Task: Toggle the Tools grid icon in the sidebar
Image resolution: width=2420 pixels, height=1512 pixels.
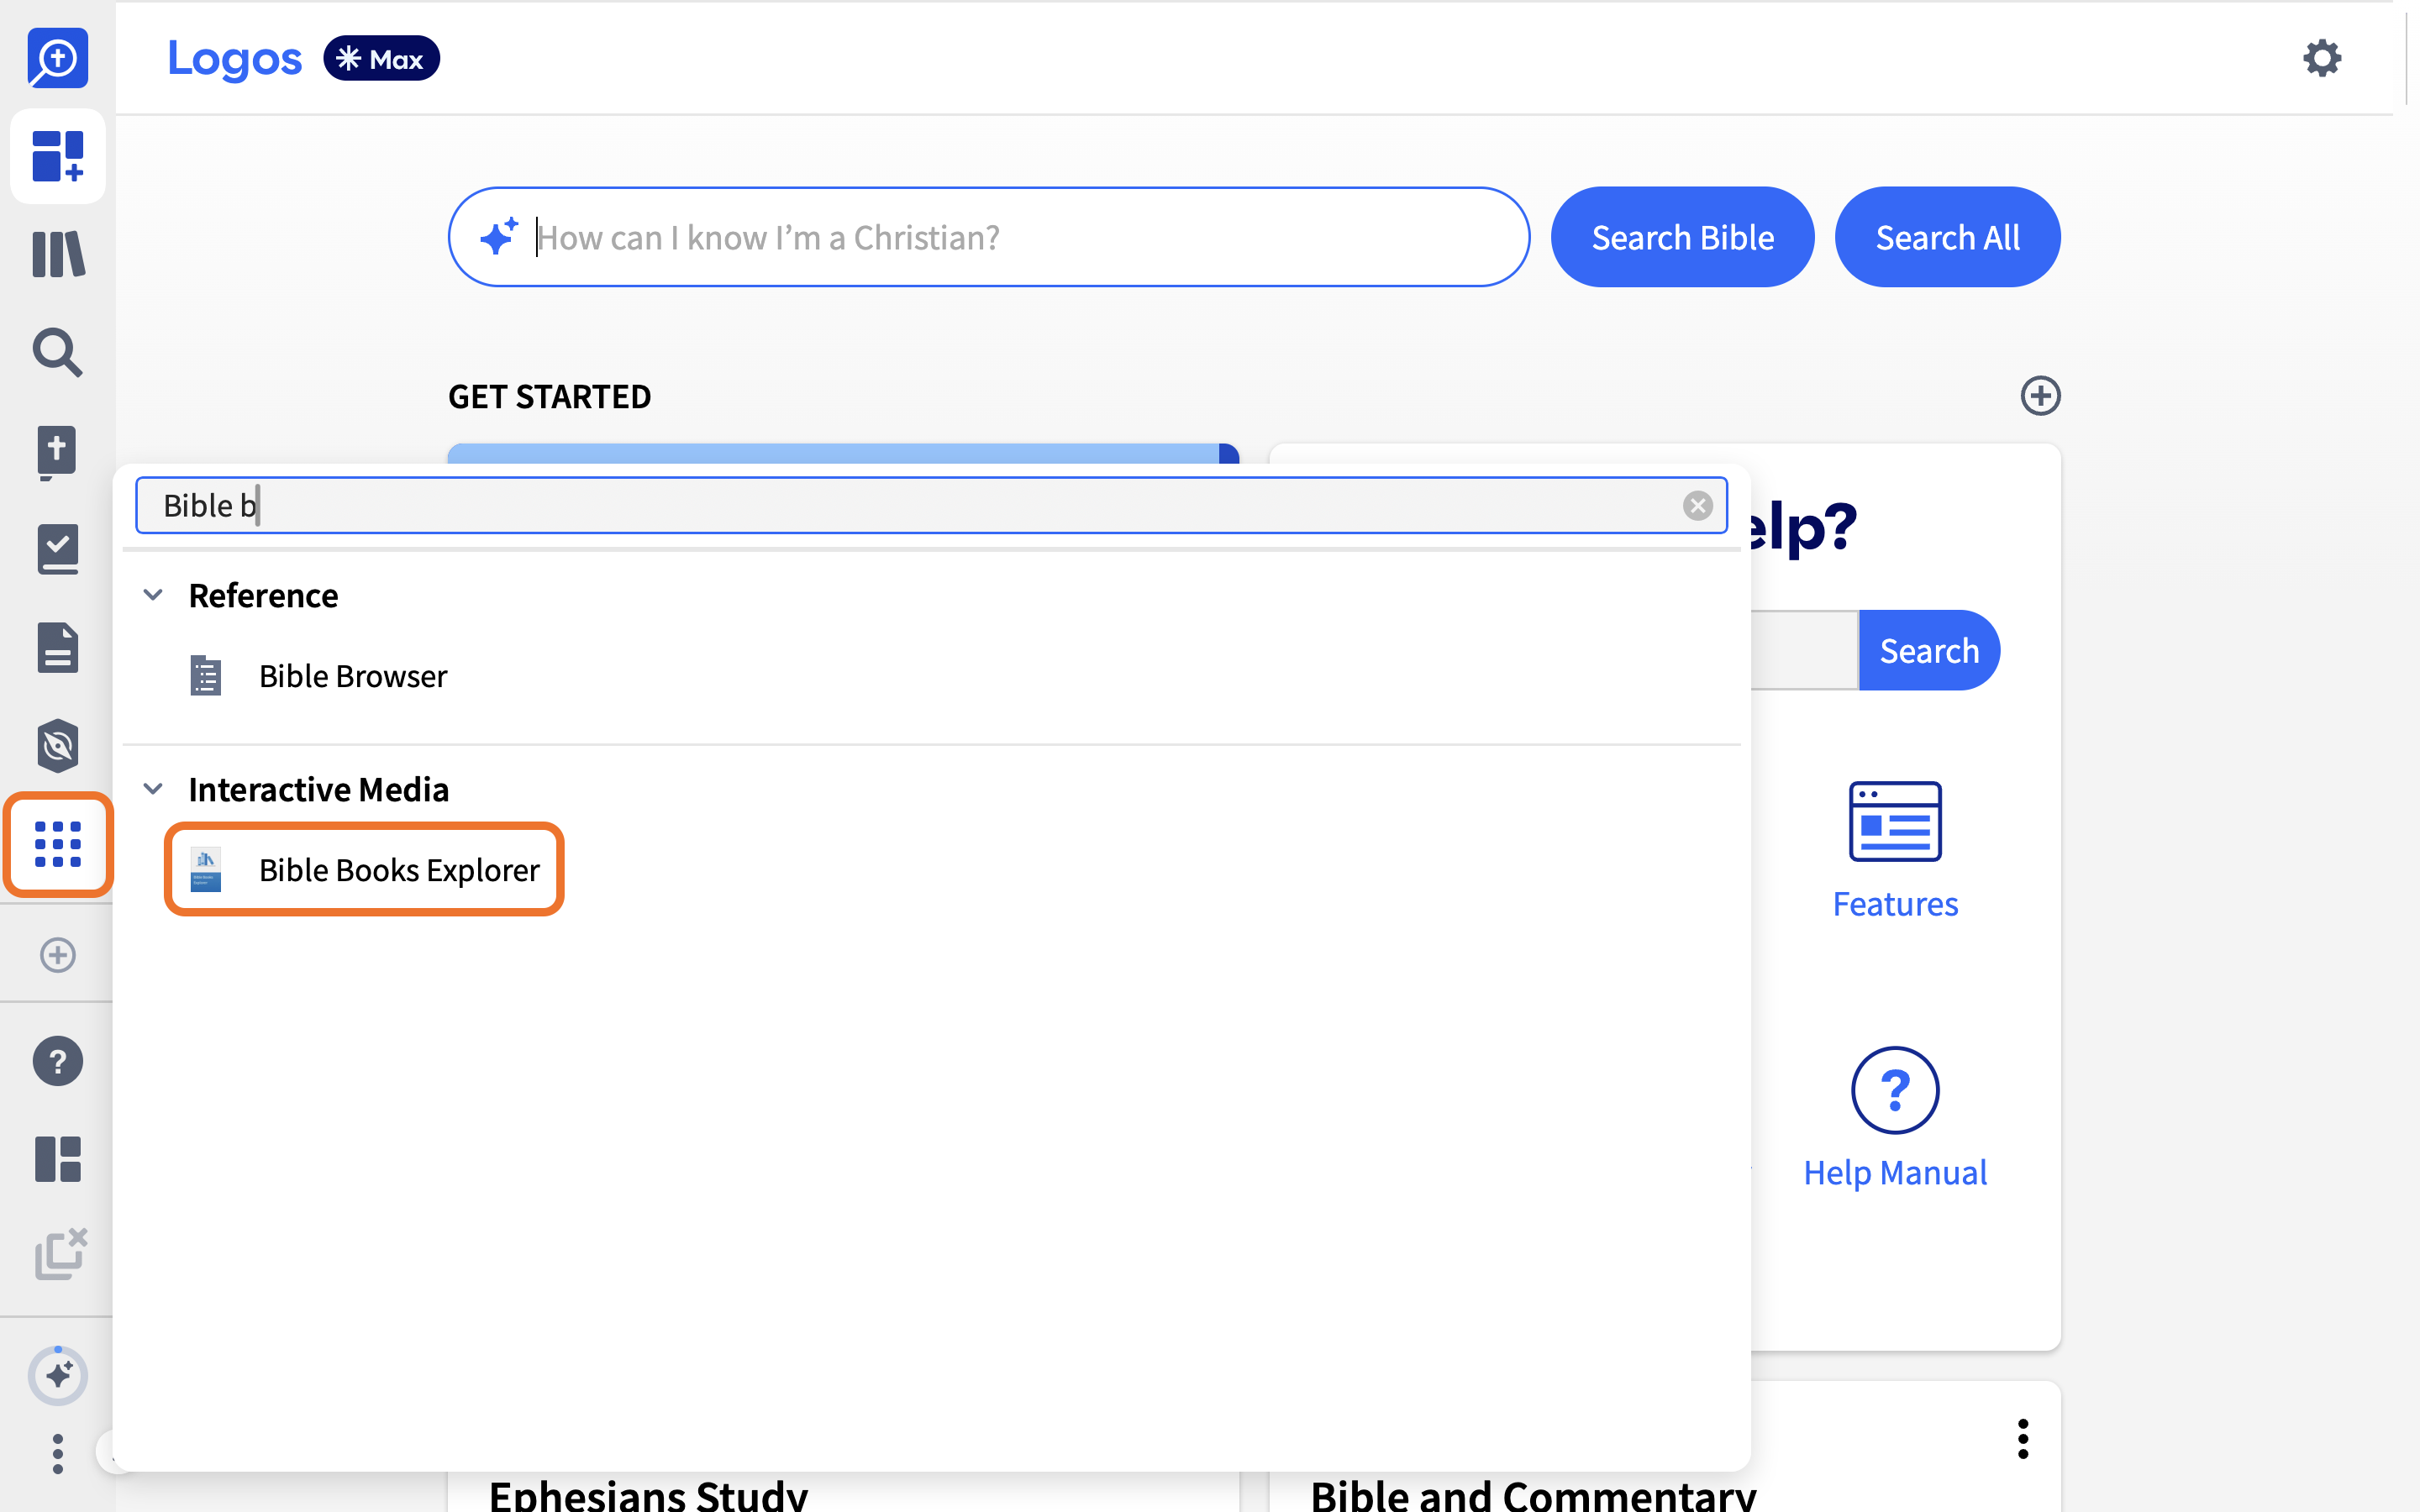Action: click(x=58, y=844)
